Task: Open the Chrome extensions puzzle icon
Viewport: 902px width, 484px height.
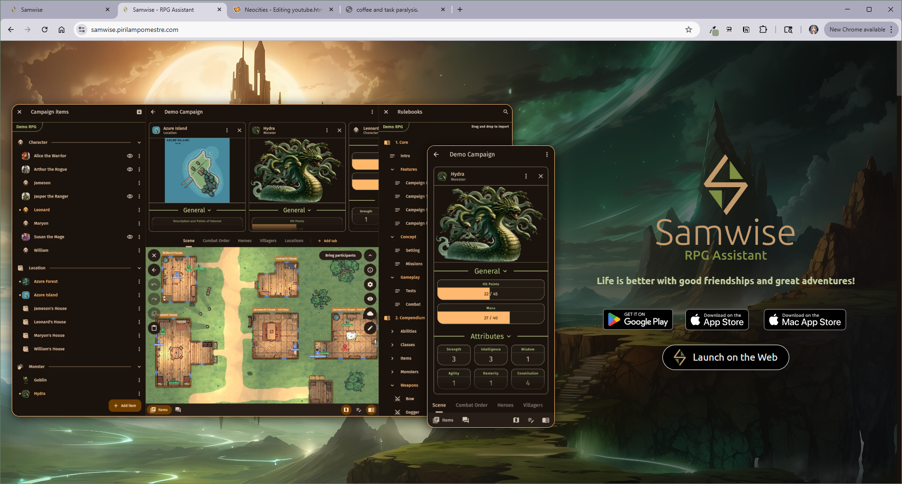Action: tap(763, 30)
